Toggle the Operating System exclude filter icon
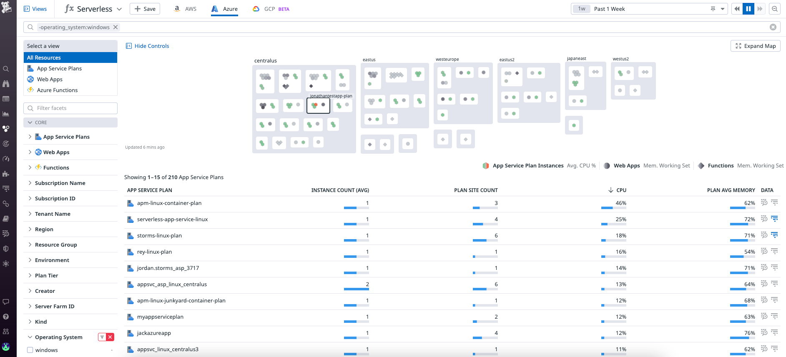786x357 pixels. pyautogui.click(x=102, y=337)
